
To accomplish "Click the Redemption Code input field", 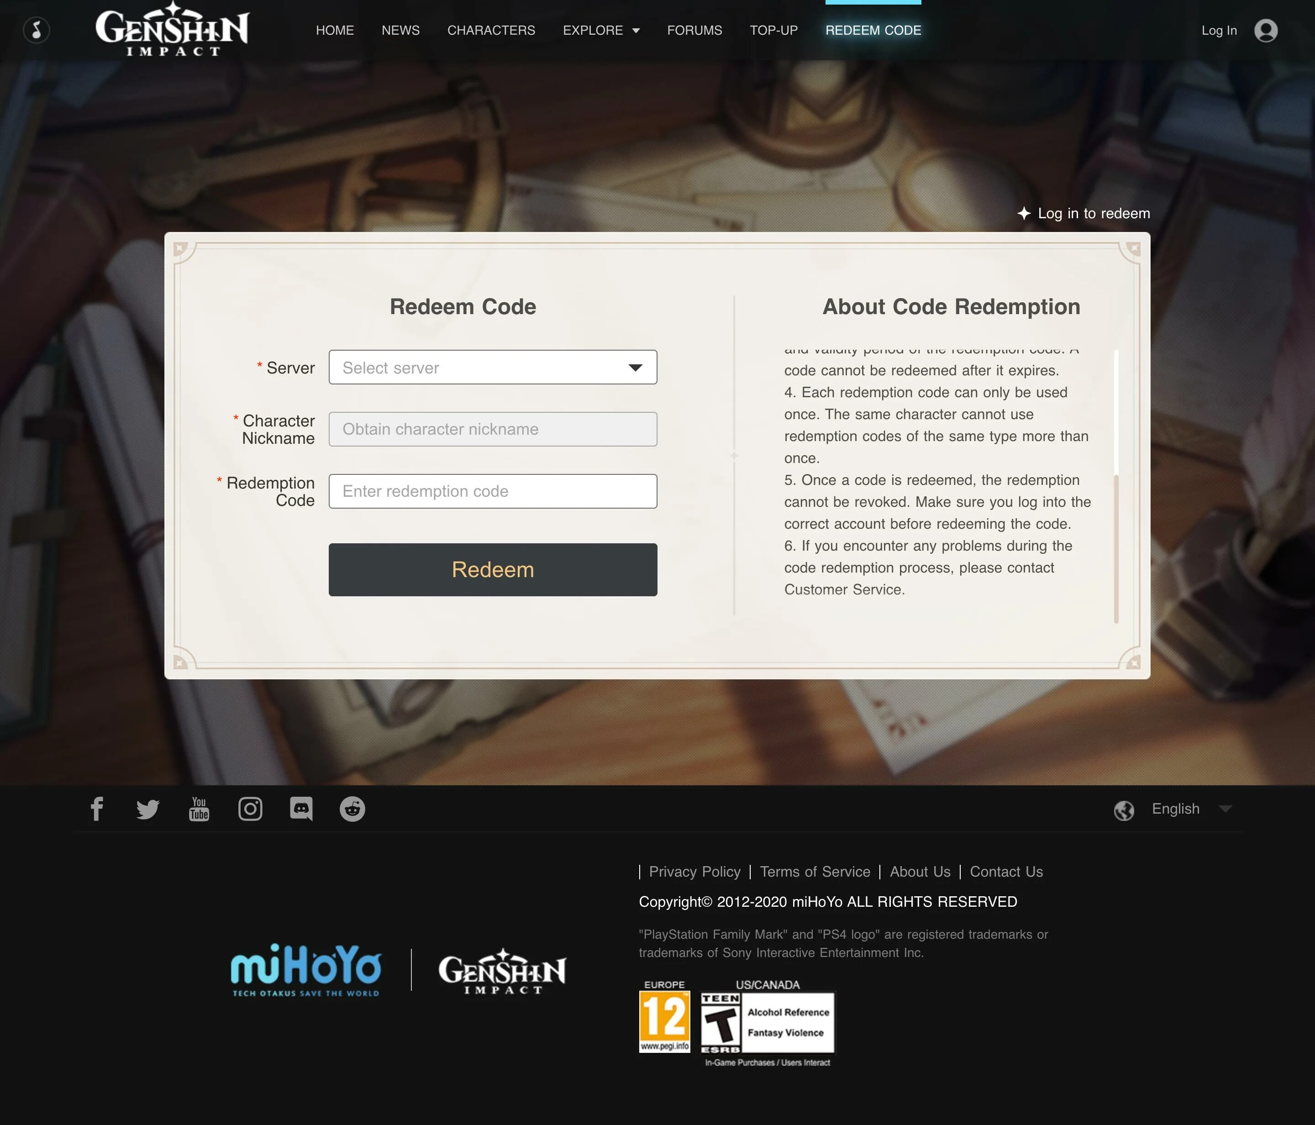I will [x=492, y=491].
